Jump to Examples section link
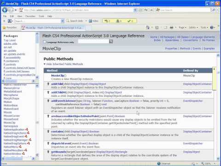Screen dimensions: 221x166 click(209, 48)
